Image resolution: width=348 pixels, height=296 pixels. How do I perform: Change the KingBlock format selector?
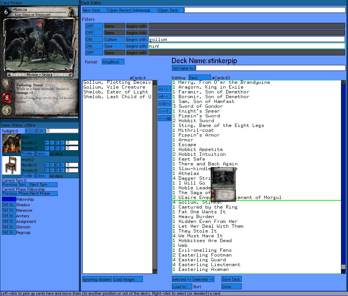click(113, 62)
